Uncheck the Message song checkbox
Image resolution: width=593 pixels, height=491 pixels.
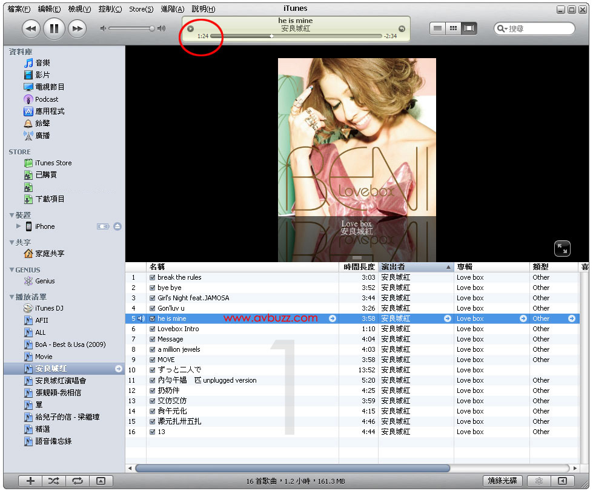153,340
